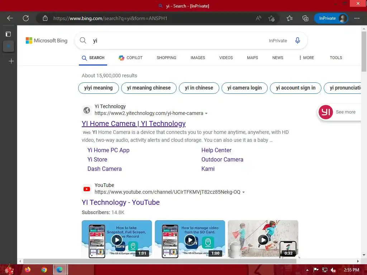Switch to the VIDEOS tab
This screenshot has width=367, height=275.
[226, 58]
